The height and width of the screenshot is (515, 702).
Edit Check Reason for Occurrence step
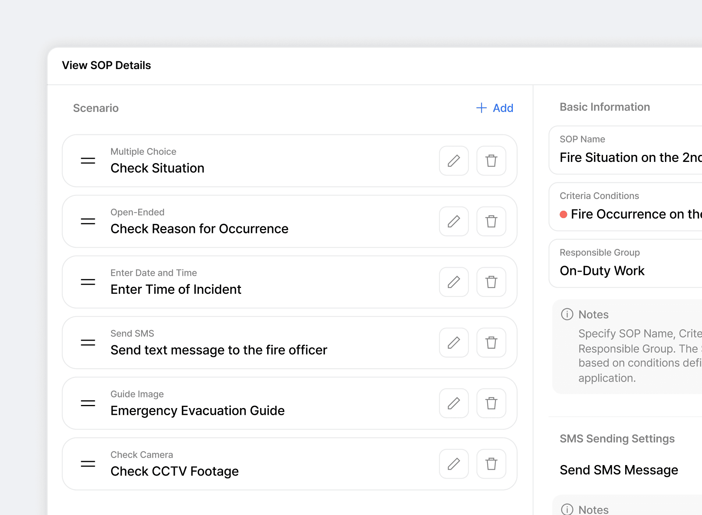(454, 221)
